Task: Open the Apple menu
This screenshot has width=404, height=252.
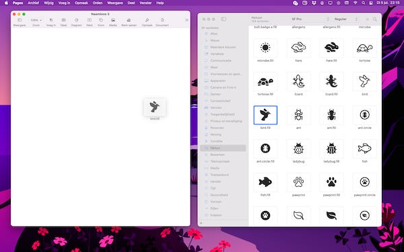Action: [x=7, y=3]
